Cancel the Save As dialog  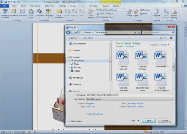coord(165,121)
